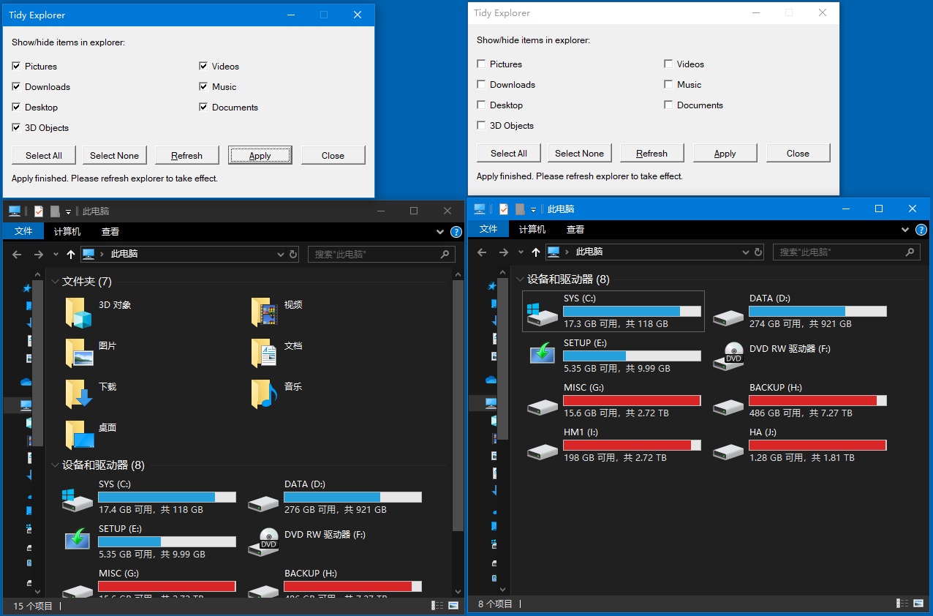The width and height of the screenshot is (933, 616).
Task: Go back in left explorer navigation
Action: pos(17,255)
